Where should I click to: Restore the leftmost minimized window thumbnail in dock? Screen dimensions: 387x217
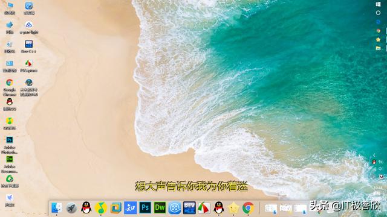[x=271, y=209]
